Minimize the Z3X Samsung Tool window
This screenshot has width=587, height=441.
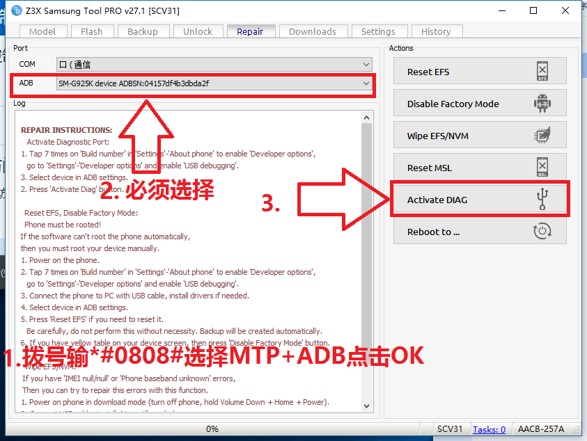tap(502, 11)
